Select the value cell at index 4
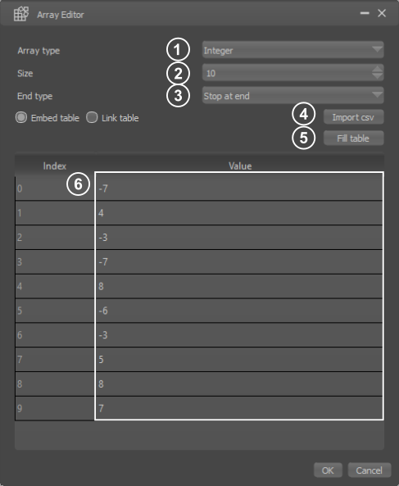Viewport: 399px width, 486px height. tap(239, 286)
